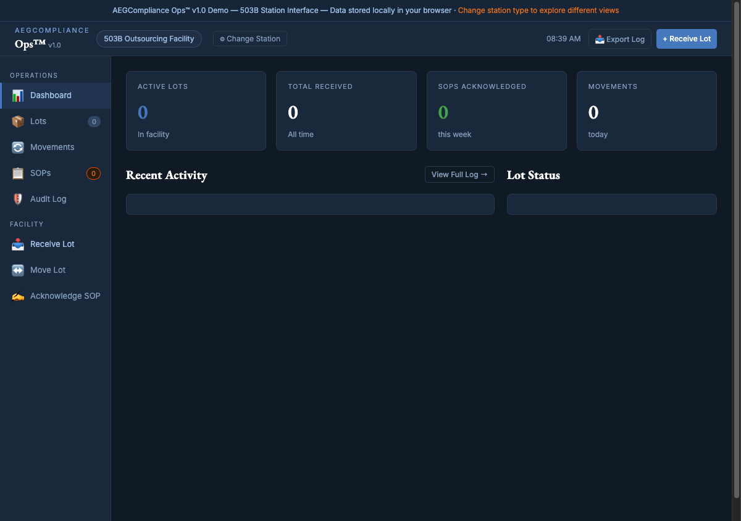
Task: Click the SOPs clipboard icon
Action: 18,173
